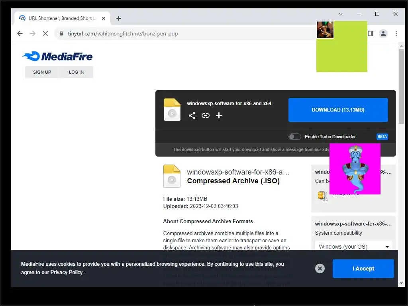Click the SIGN UP button
408x306 pixels.
[x=42, y=72]
